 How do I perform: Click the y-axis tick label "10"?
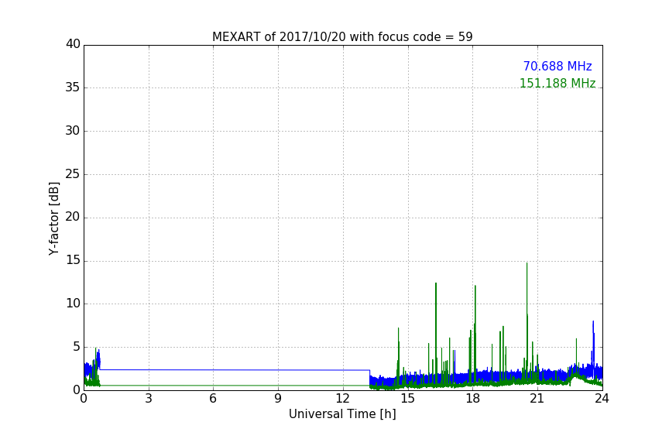coord(73,304)
